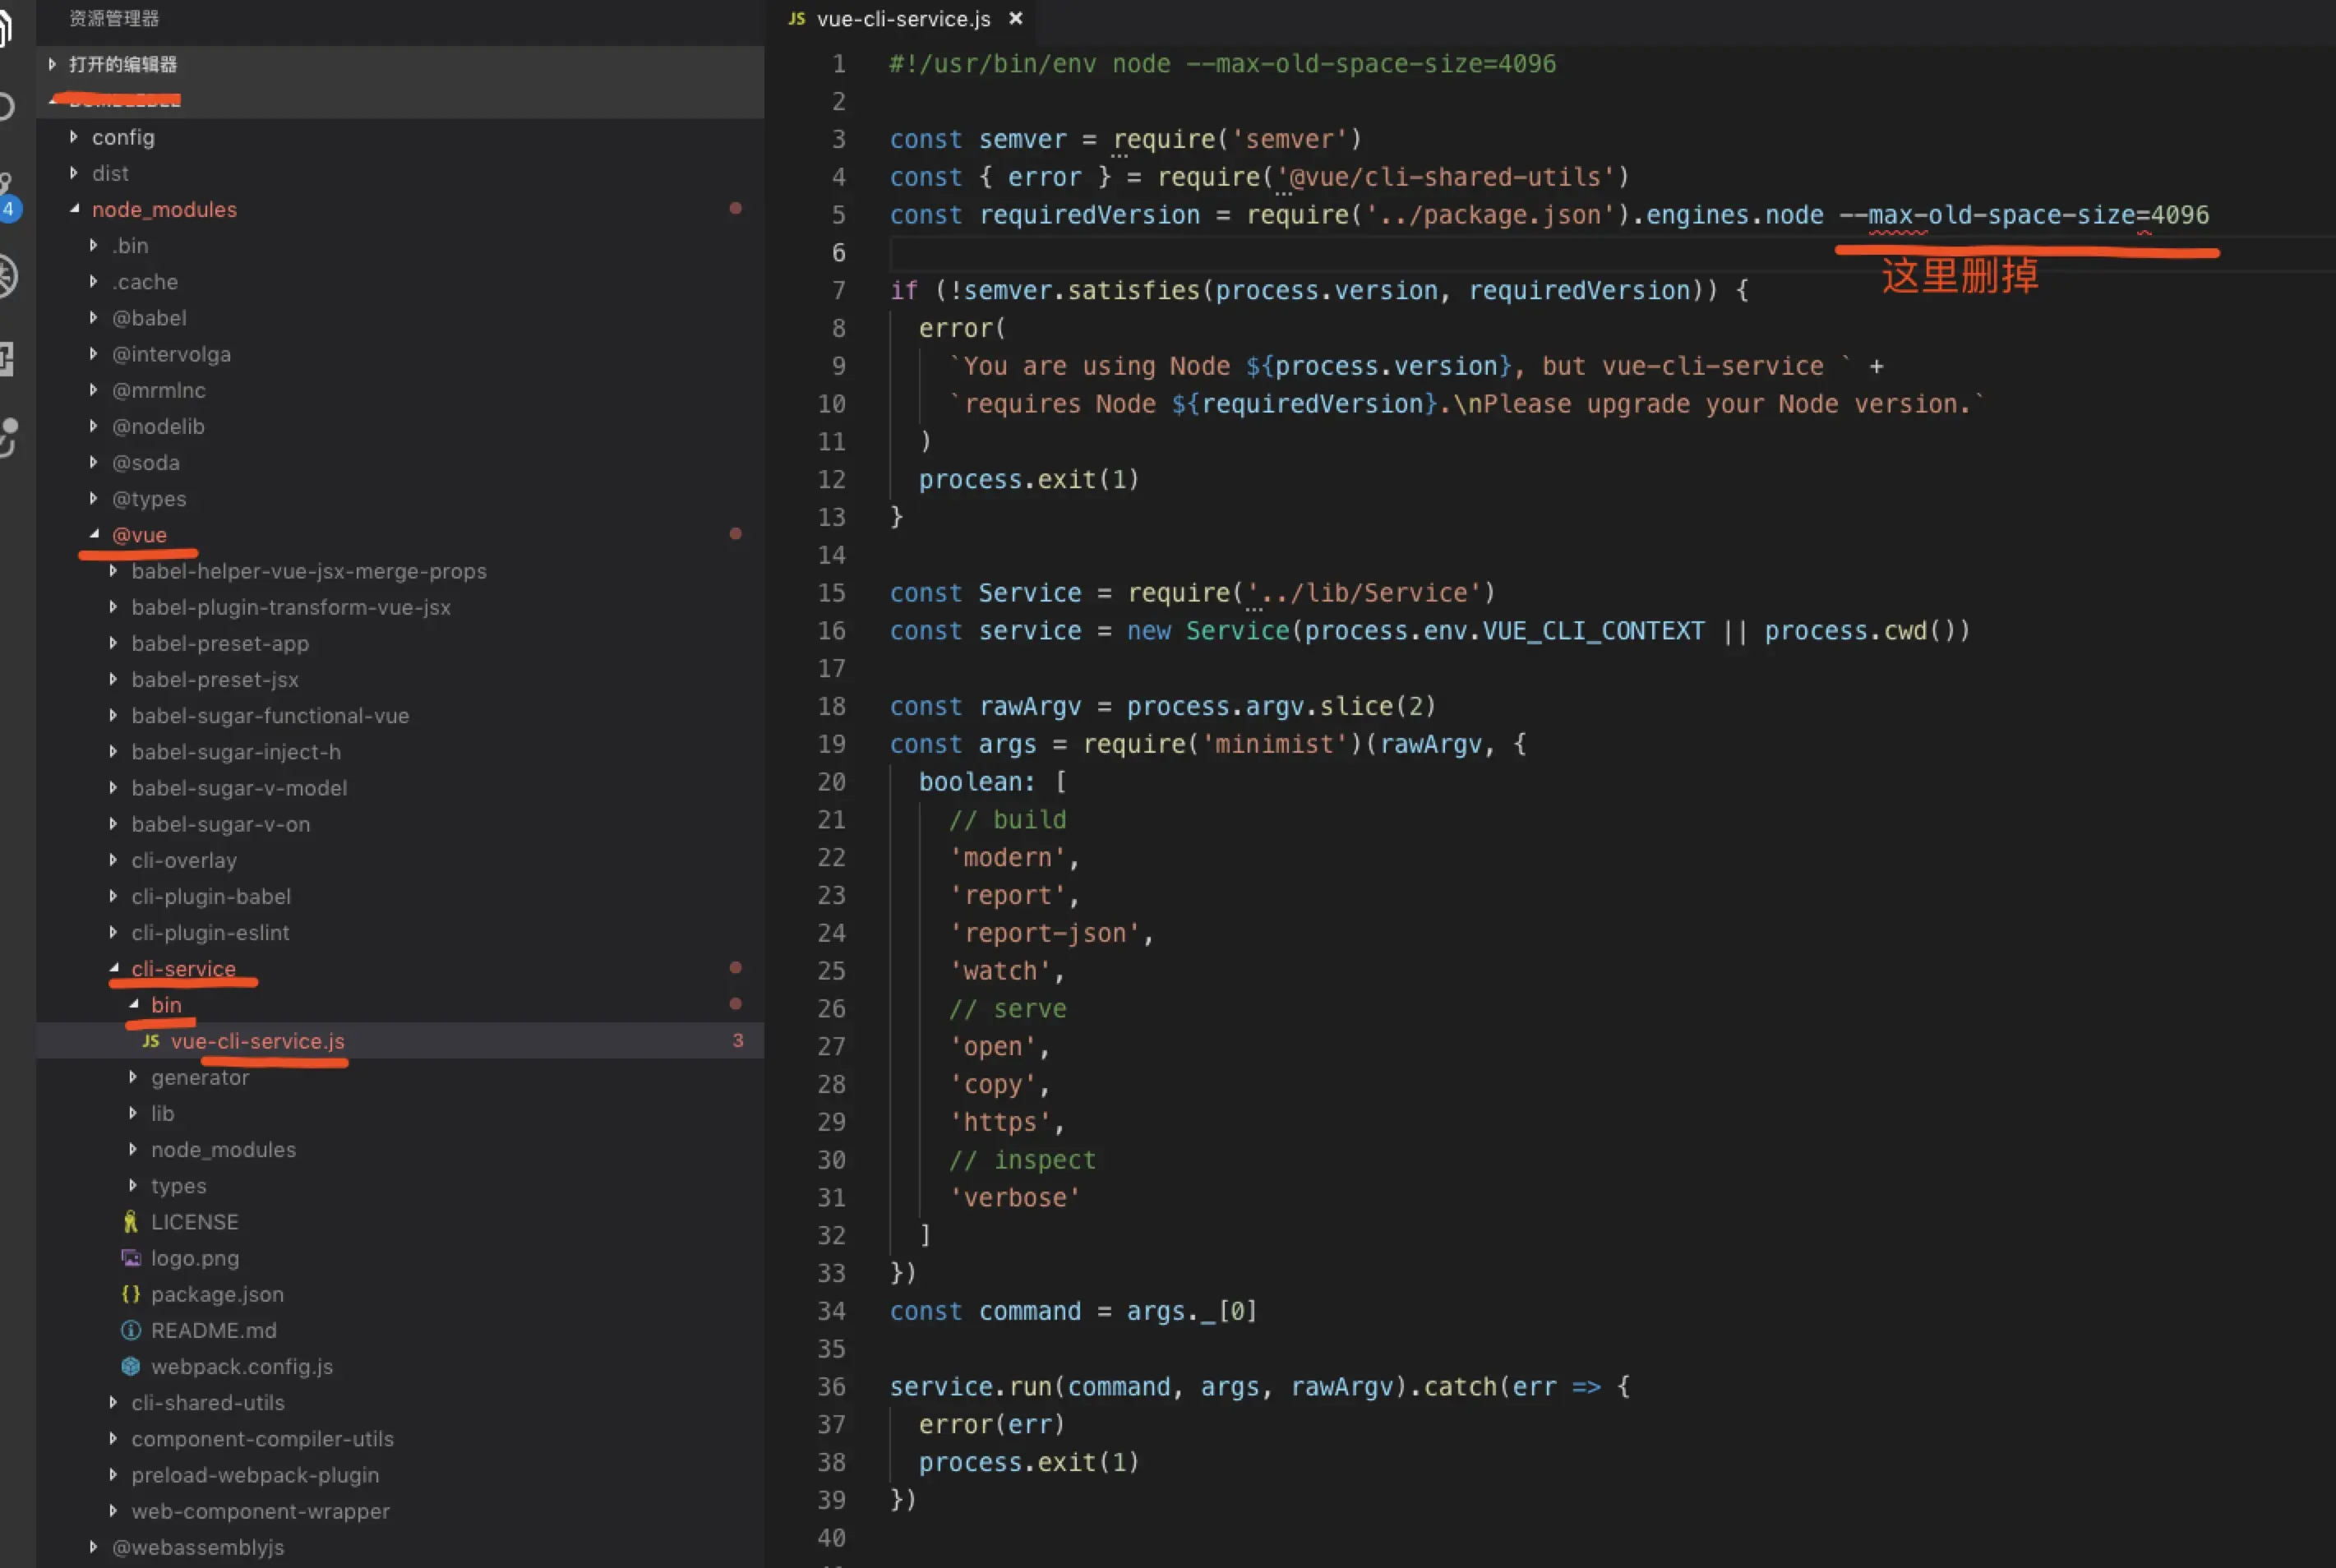Open the LICENSE file
This screenshot has width=2336, height=1568.
pyautogui.click(x=400, y=1222)
